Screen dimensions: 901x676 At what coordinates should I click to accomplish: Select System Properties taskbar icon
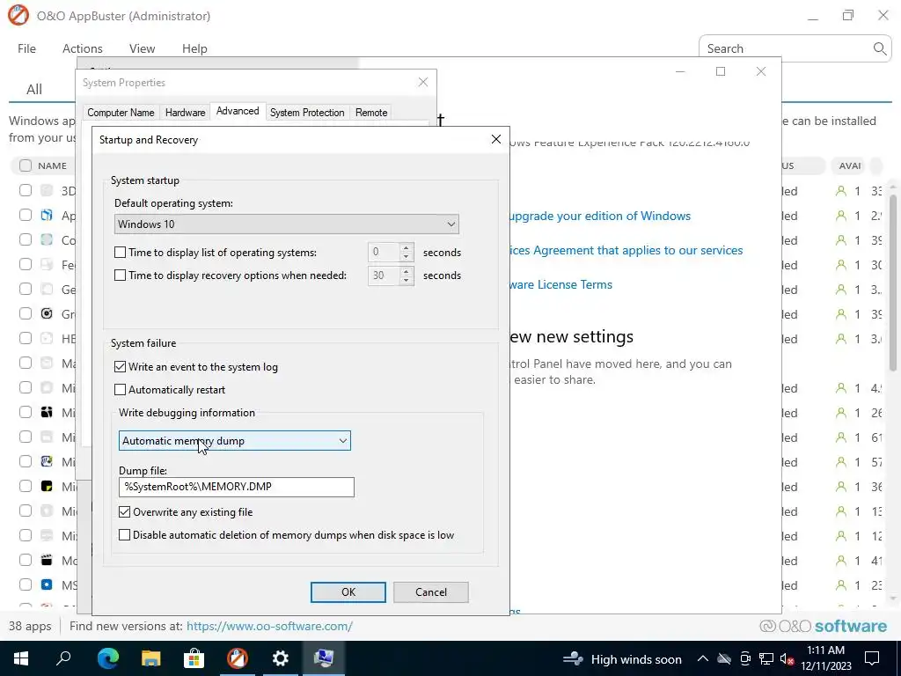click(x=324, y=658)
